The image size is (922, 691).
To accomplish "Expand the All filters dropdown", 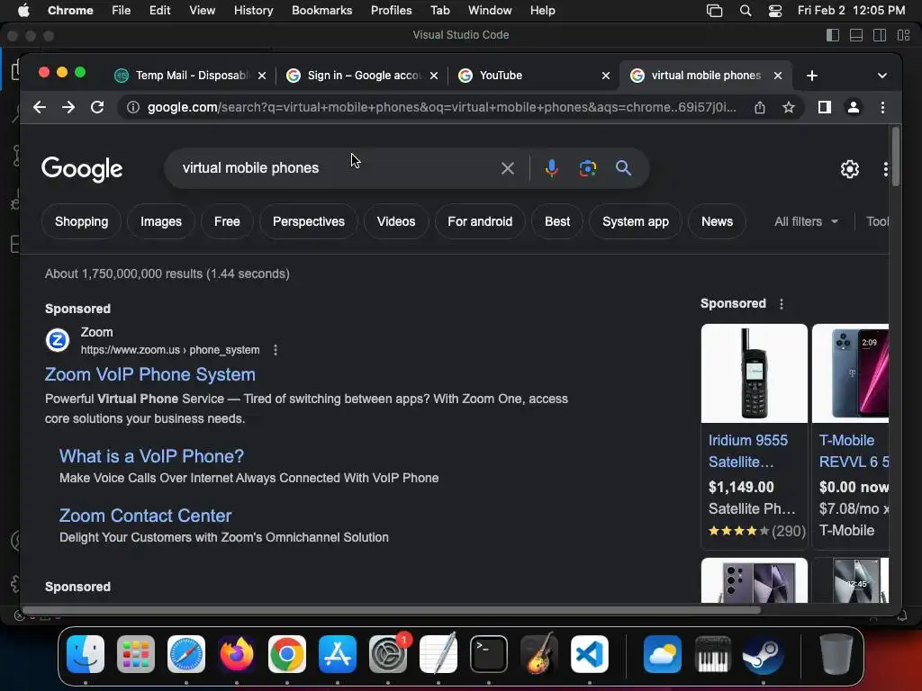I will click(x=806, y=221).
